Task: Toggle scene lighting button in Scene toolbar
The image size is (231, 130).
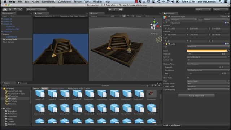Action: (x=124, y=16)
